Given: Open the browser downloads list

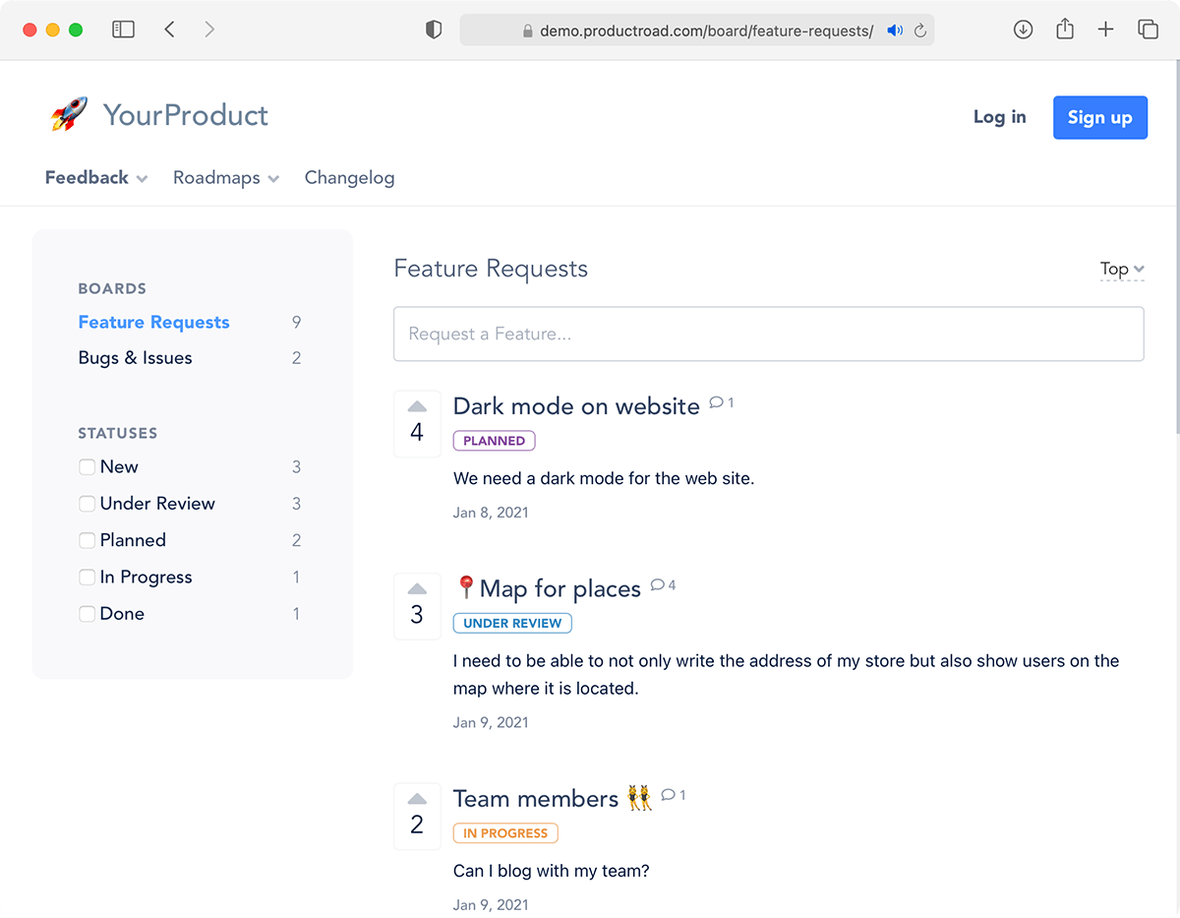Looking at the screenshot, I should pos(1023,30).
